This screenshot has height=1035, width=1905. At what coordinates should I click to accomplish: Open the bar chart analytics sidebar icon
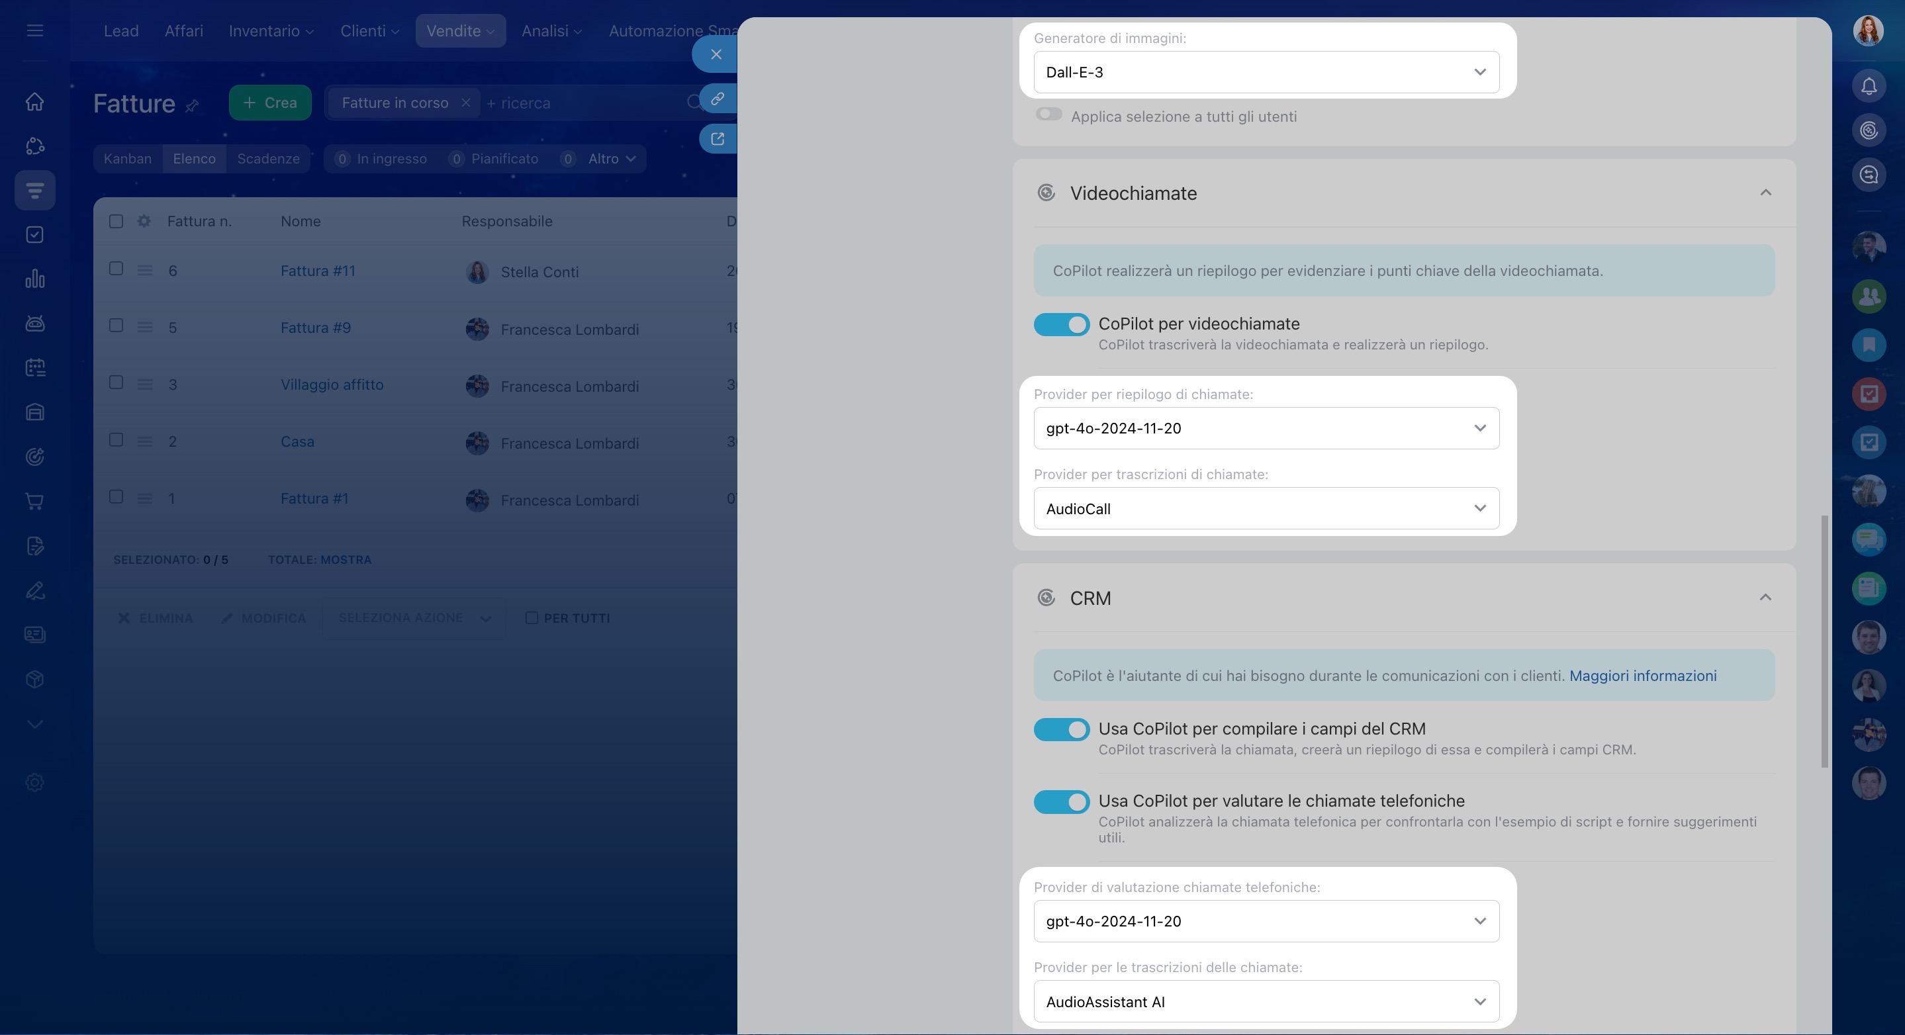[x=35, y=279]
